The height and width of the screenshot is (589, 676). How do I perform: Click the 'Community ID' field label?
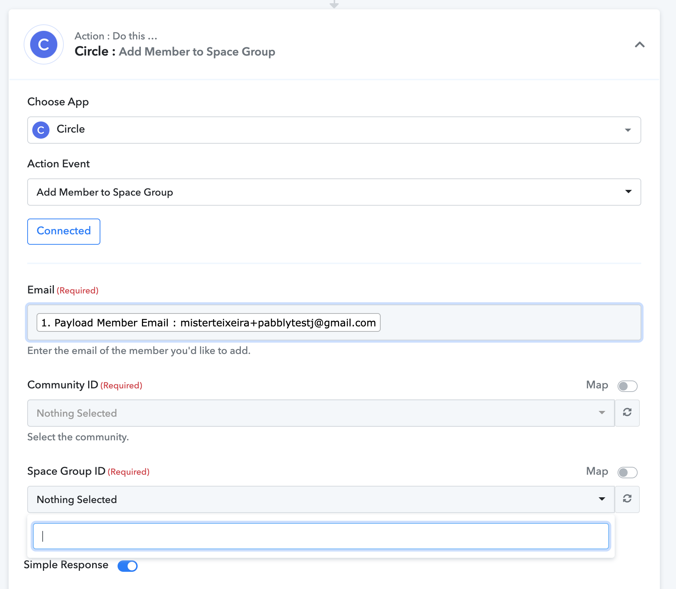(63, 385)
